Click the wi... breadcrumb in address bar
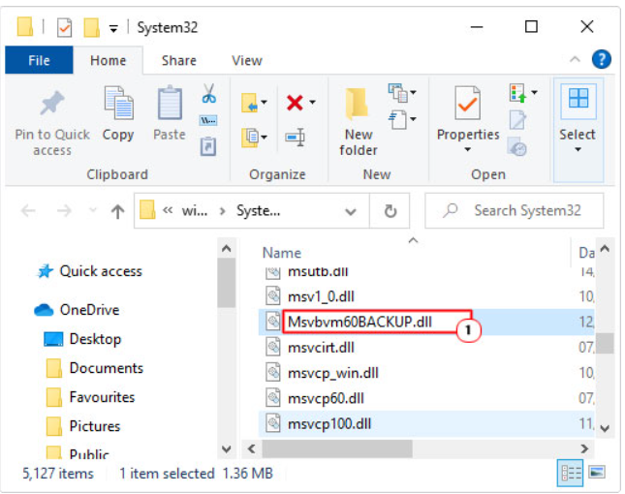Screen dimensions: 625x494 coord(195,211)
